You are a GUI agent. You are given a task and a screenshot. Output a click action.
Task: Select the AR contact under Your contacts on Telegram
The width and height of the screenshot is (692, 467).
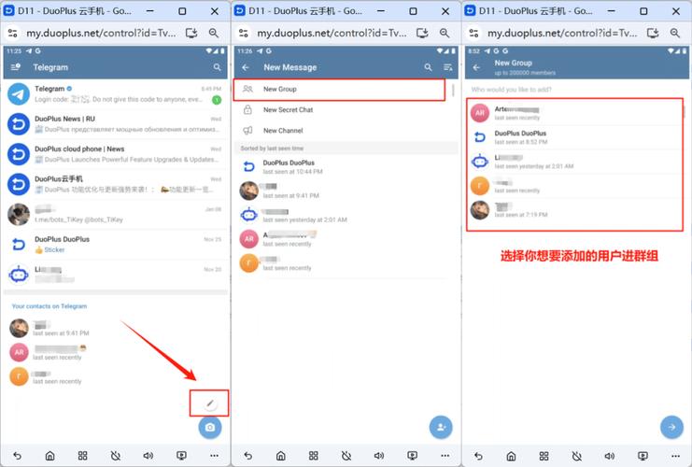(116, 352)
